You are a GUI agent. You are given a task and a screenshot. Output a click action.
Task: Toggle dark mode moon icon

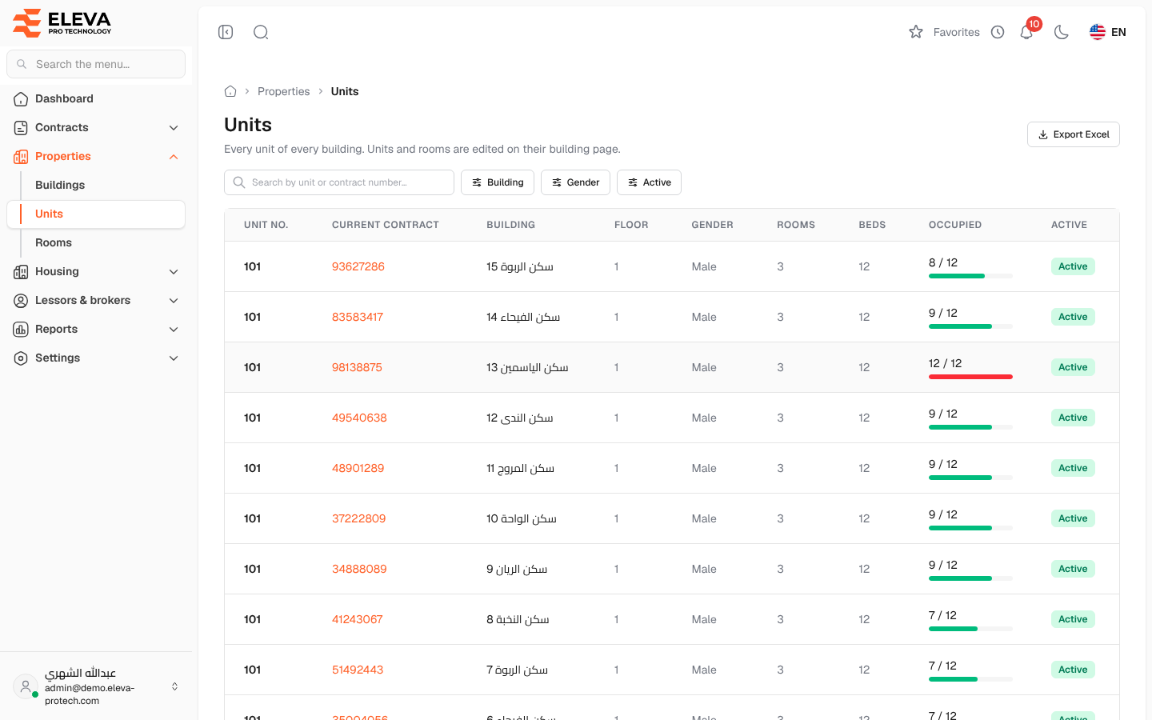[x=1062, y=32]
